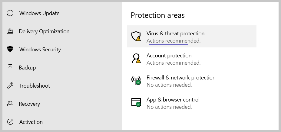The width and height of the screenshot is (281, 132).
Task: Click the Backup upward arrow icon
Action: [10, 68]
